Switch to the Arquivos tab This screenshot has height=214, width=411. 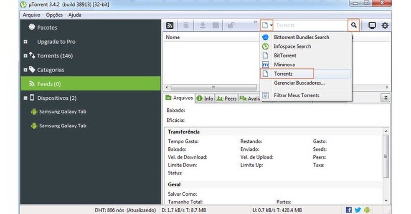pyautogui.click(x=180, y=98)
